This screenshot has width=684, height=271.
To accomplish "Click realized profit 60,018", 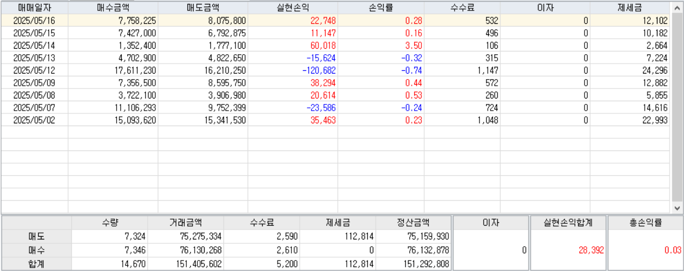I will (x=323, y=45).
